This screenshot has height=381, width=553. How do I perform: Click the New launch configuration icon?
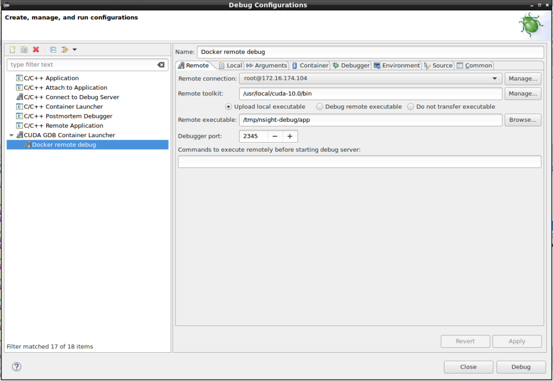coord(12,50)
